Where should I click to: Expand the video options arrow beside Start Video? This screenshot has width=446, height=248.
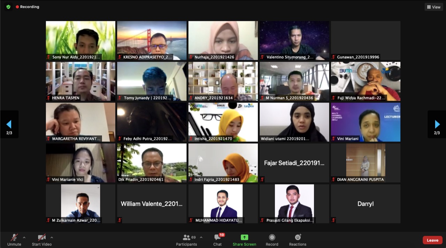(52, 238)
